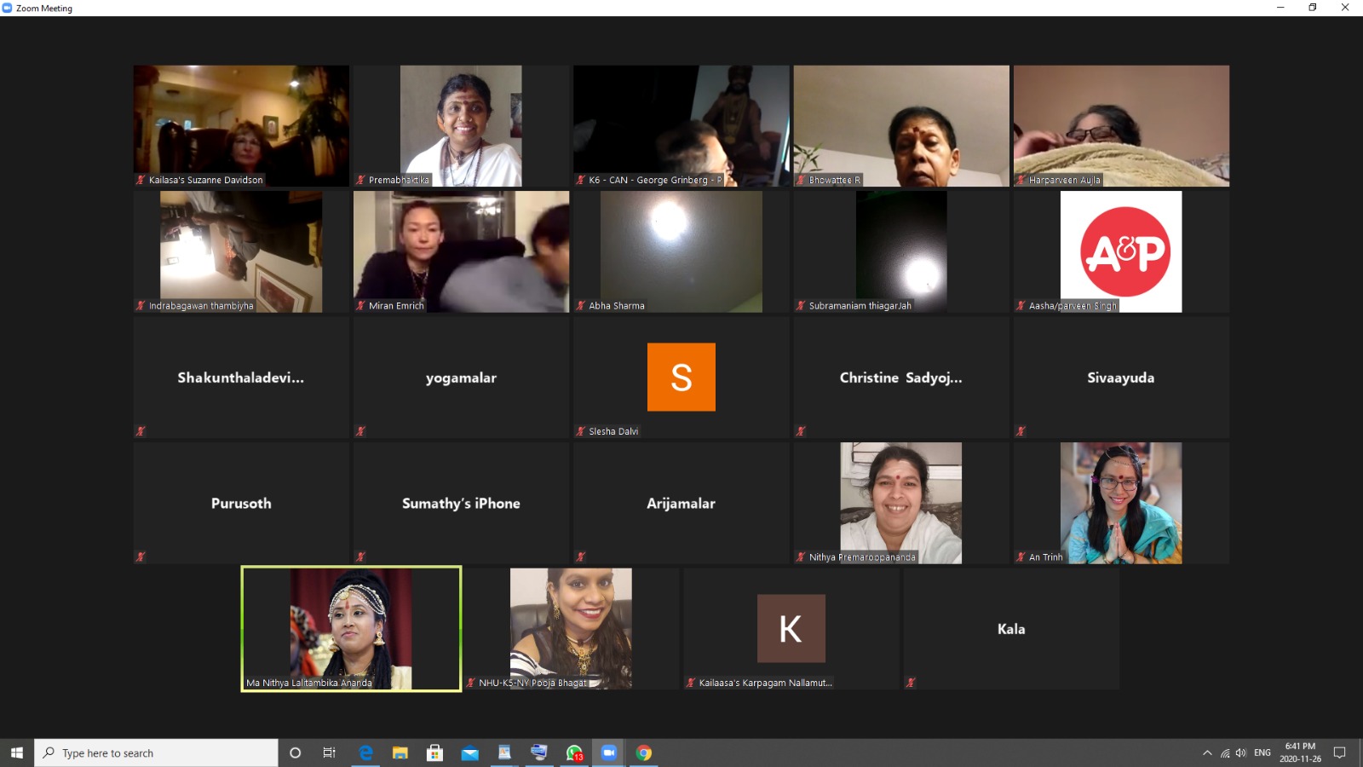Open the clock and calendar flyout
Screen dimensions: 1363x767
click(1300, 753)
